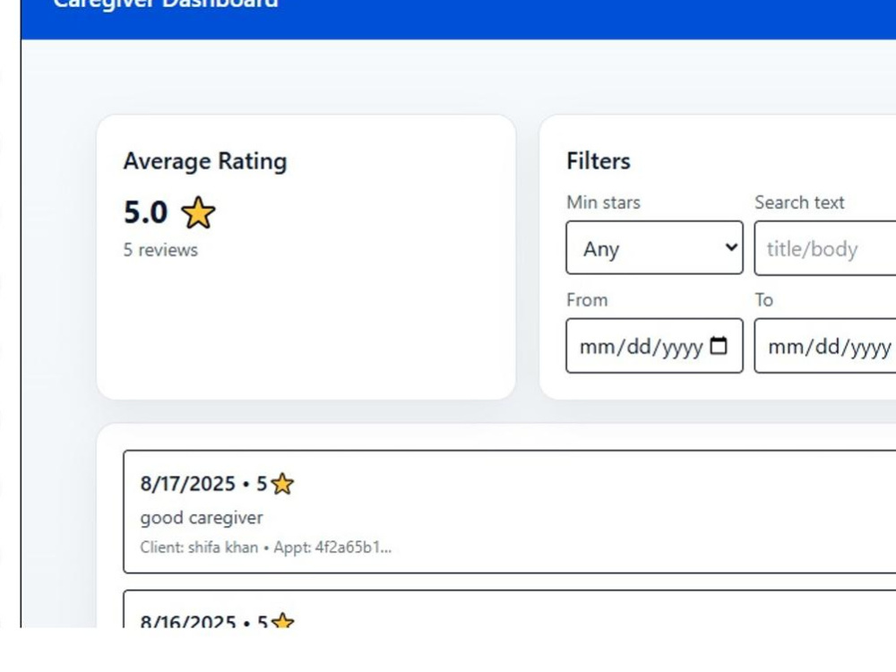
Task: Select the 'good caregiver' review text
Action: (202, 518)
